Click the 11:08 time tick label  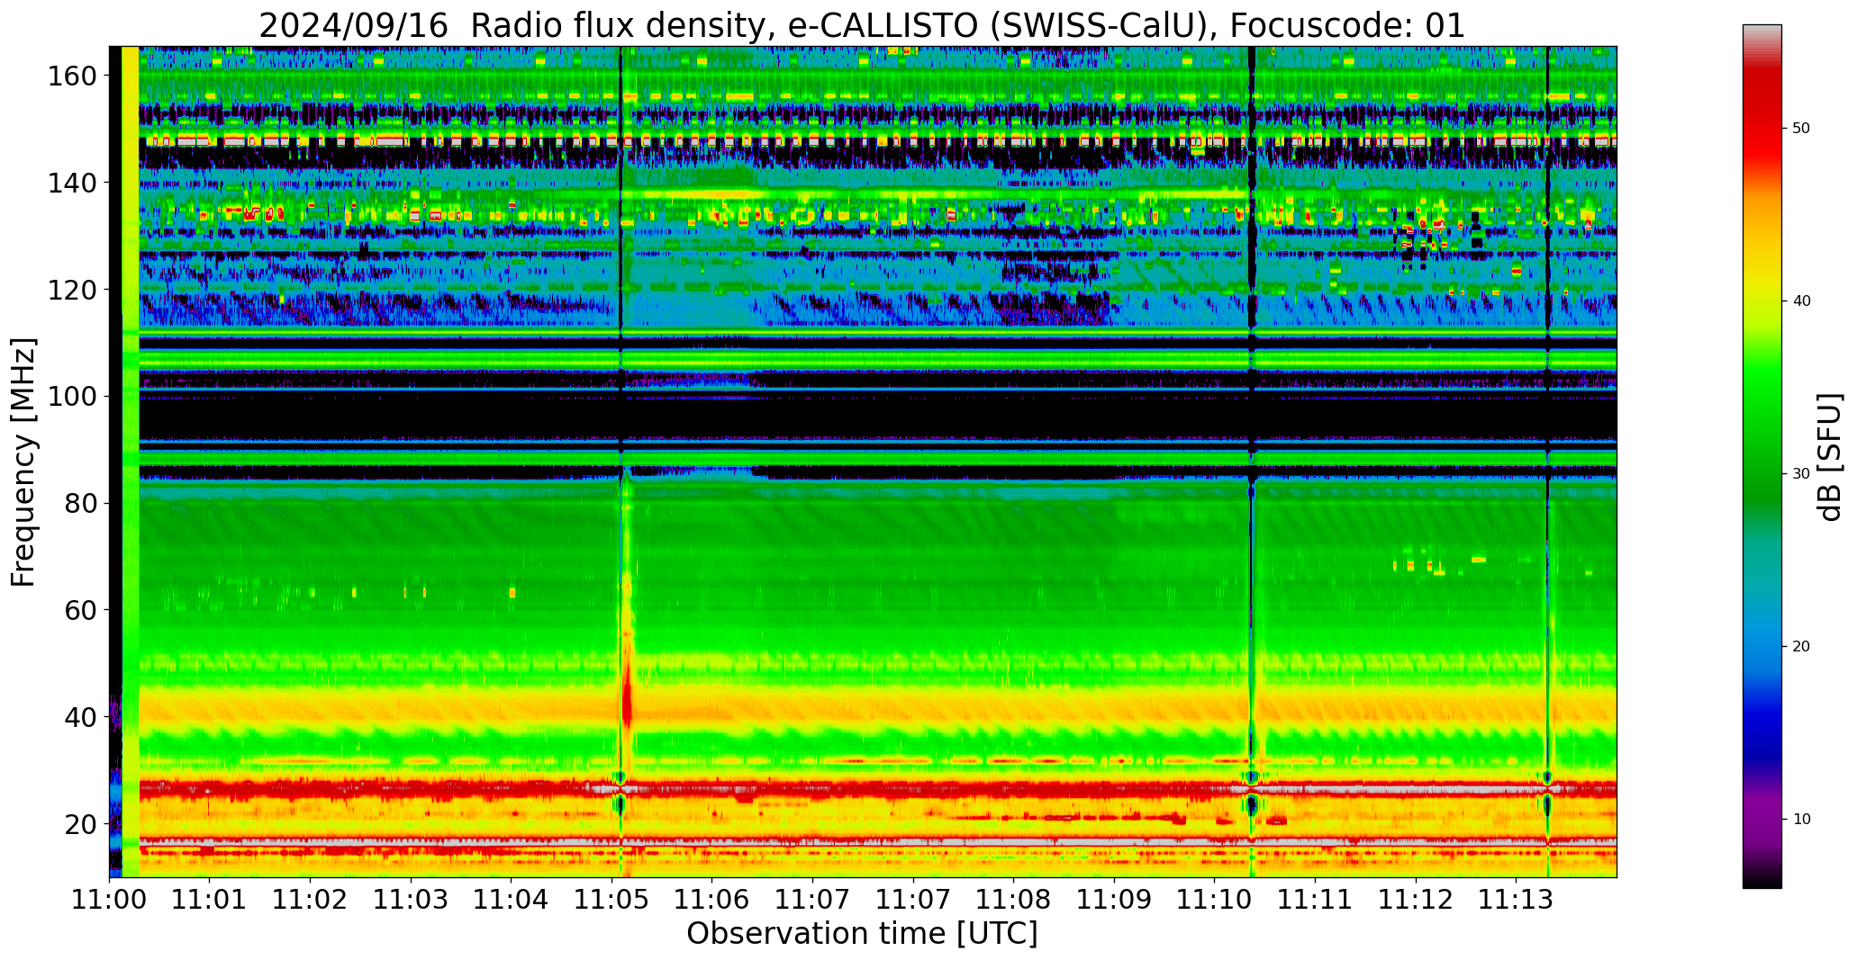pyautogui.click(x=1014, y=899)
